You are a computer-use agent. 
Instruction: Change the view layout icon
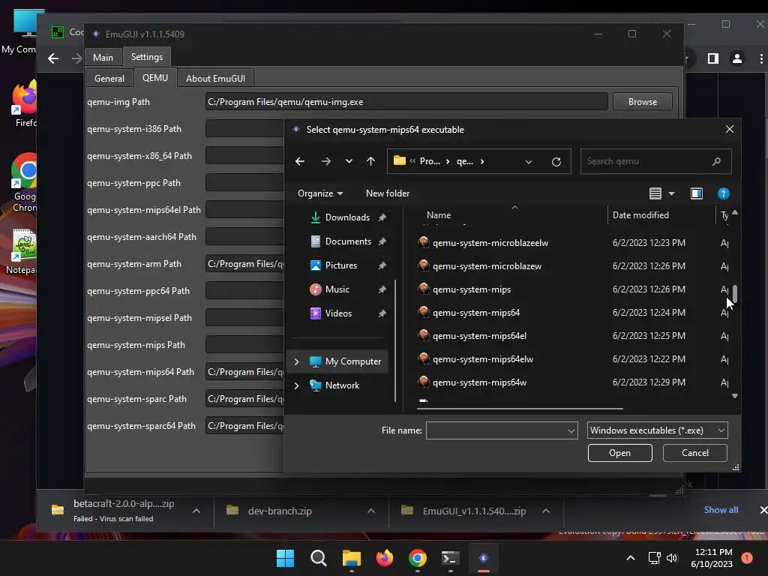655,193
